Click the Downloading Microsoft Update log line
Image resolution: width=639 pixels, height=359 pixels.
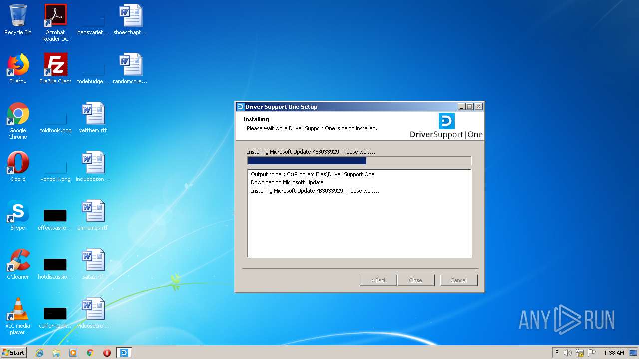pyautogui.click(x=287, y=182)
